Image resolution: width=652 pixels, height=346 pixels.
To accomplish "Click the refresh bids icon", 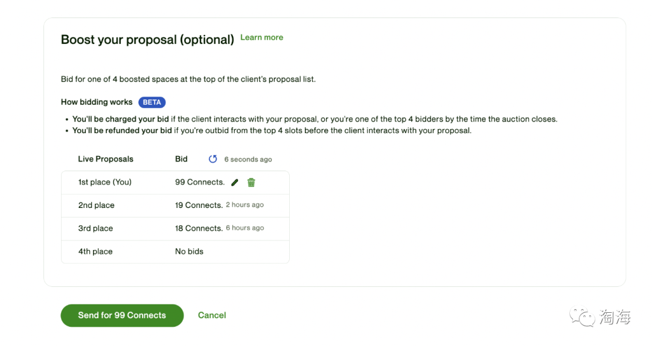I will 213,159.
